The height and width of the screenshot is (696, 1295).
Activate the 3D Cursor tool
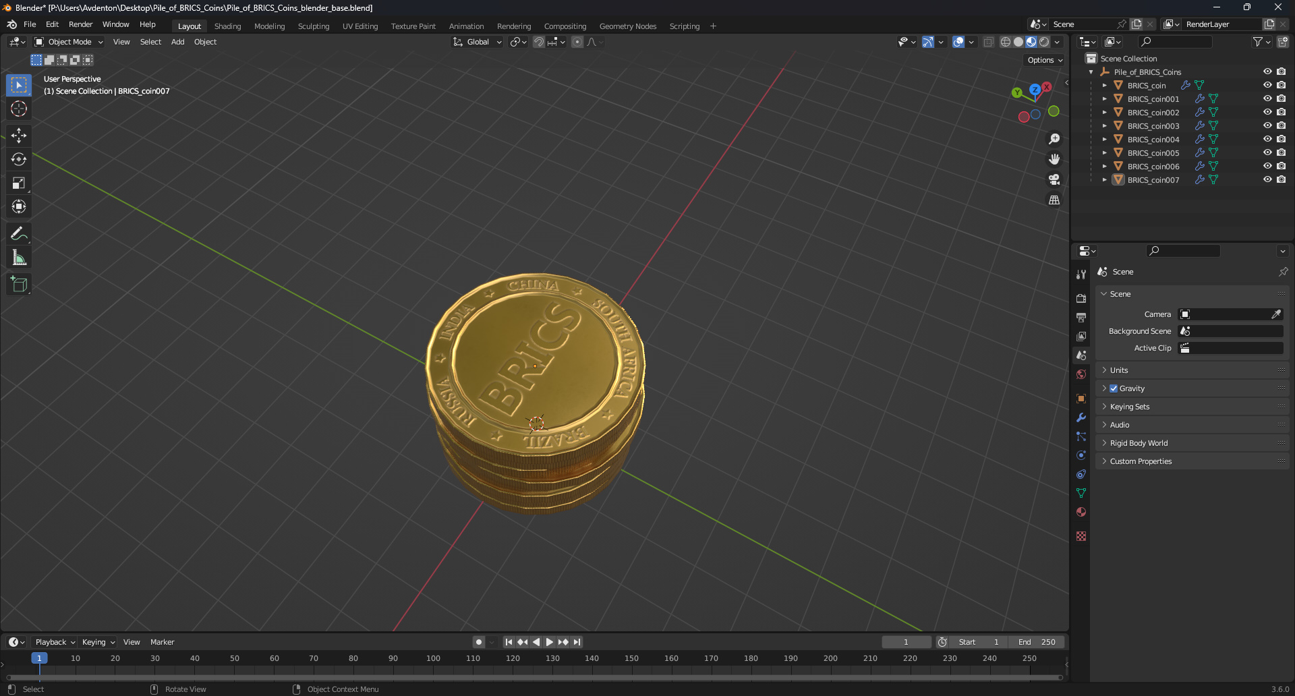(x=19, y=109)
